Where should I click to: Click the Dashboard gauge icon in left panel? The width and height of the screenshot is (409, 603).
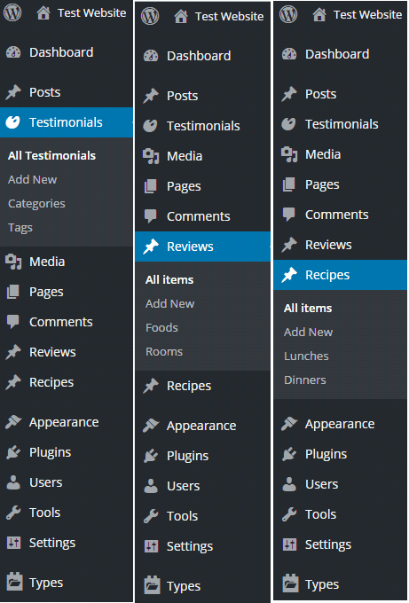(x=13, y=52)
